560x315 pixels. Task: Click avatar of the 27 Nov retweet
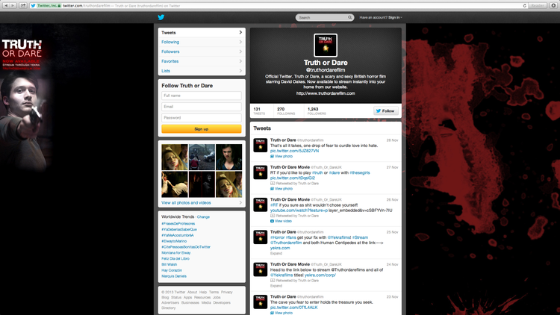(261, 172)
